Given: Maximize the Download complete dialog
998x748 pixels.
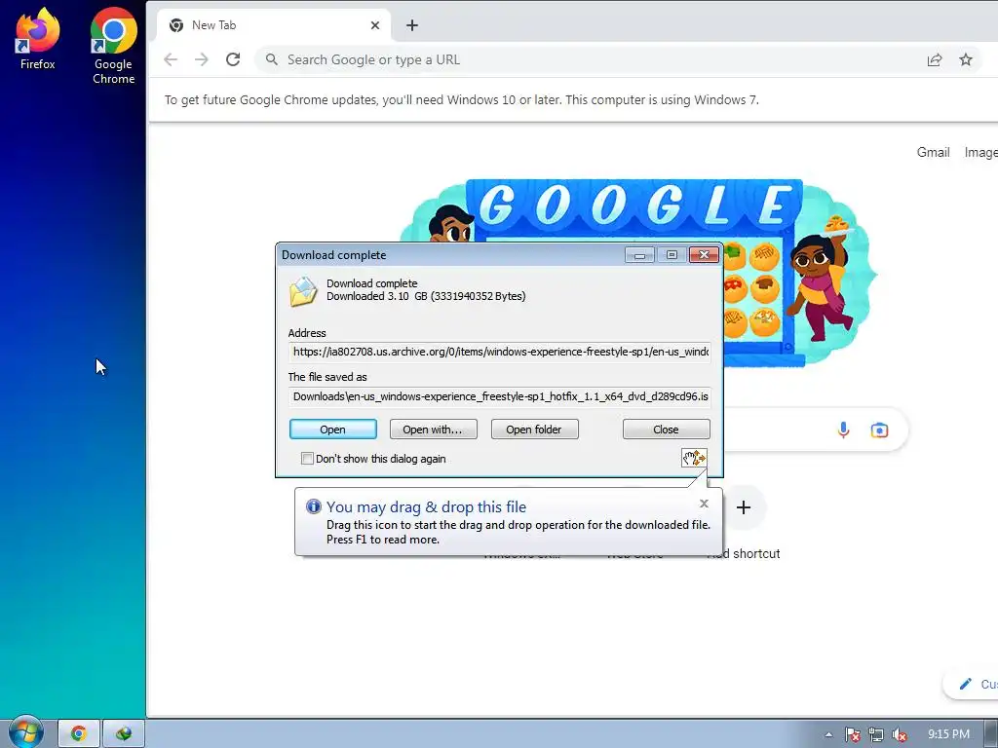Looking at the screenshot, I should (672, 255).
